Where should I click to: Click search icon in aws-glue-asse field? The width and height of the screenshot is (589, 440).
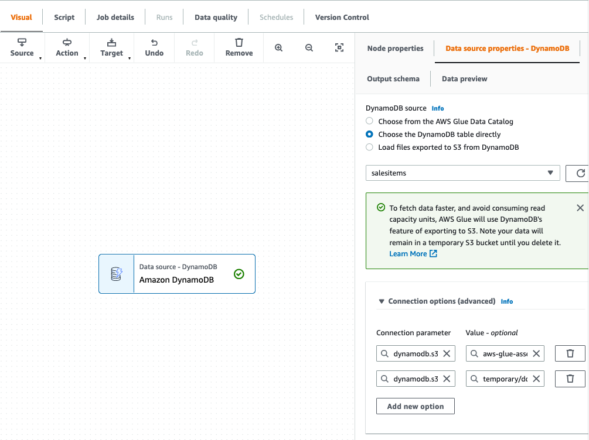[x=475, y=353]
